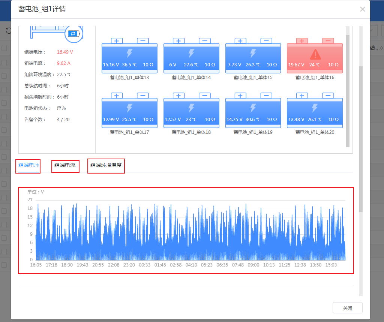Open battery cell 蓄电池_组1_单体15 icon
This screenshot has width=384, height=322.
point(253,55)
